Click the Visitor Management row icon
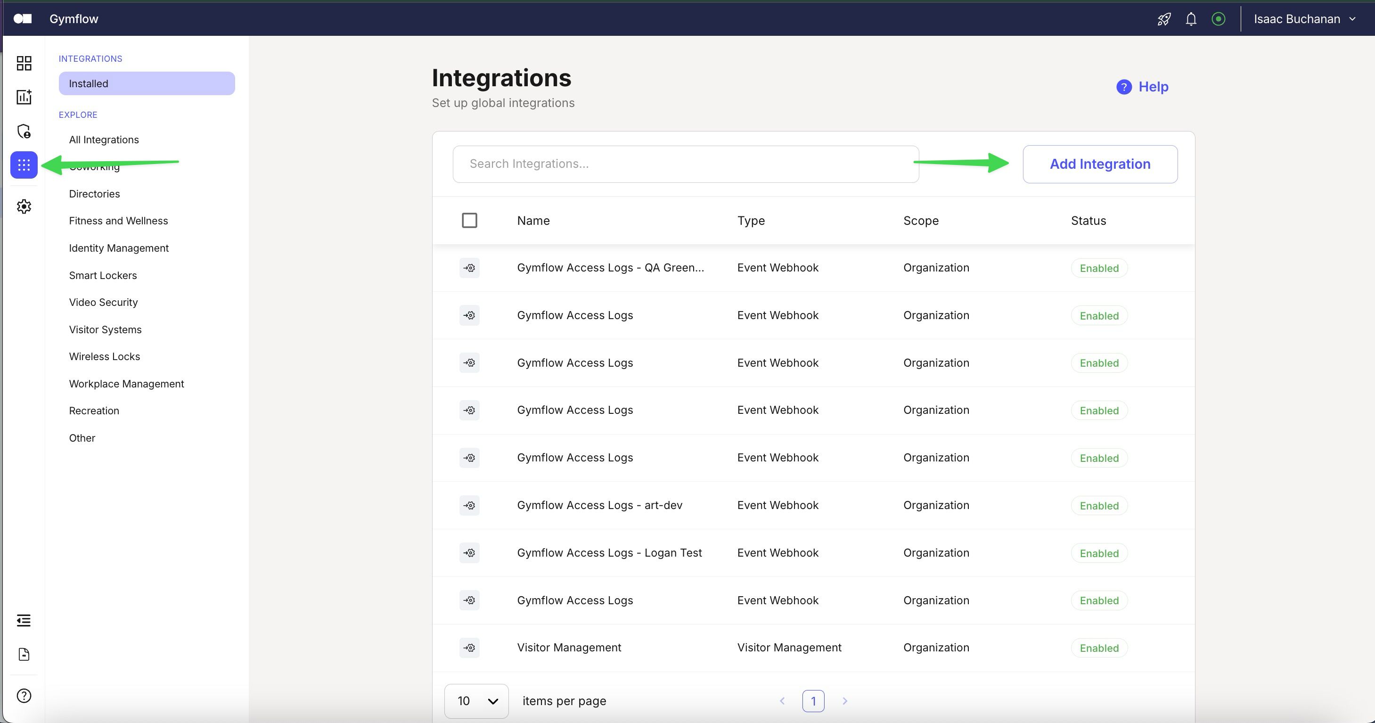Screen dimensions: 1375x723 click(469, 648)
